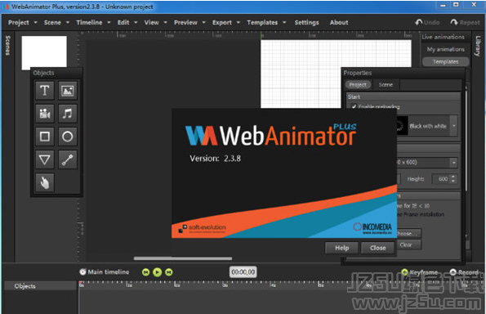Viewport: 486px width, 314px height.
Task: Open Templates in the library panel
Action: [446, 62]
